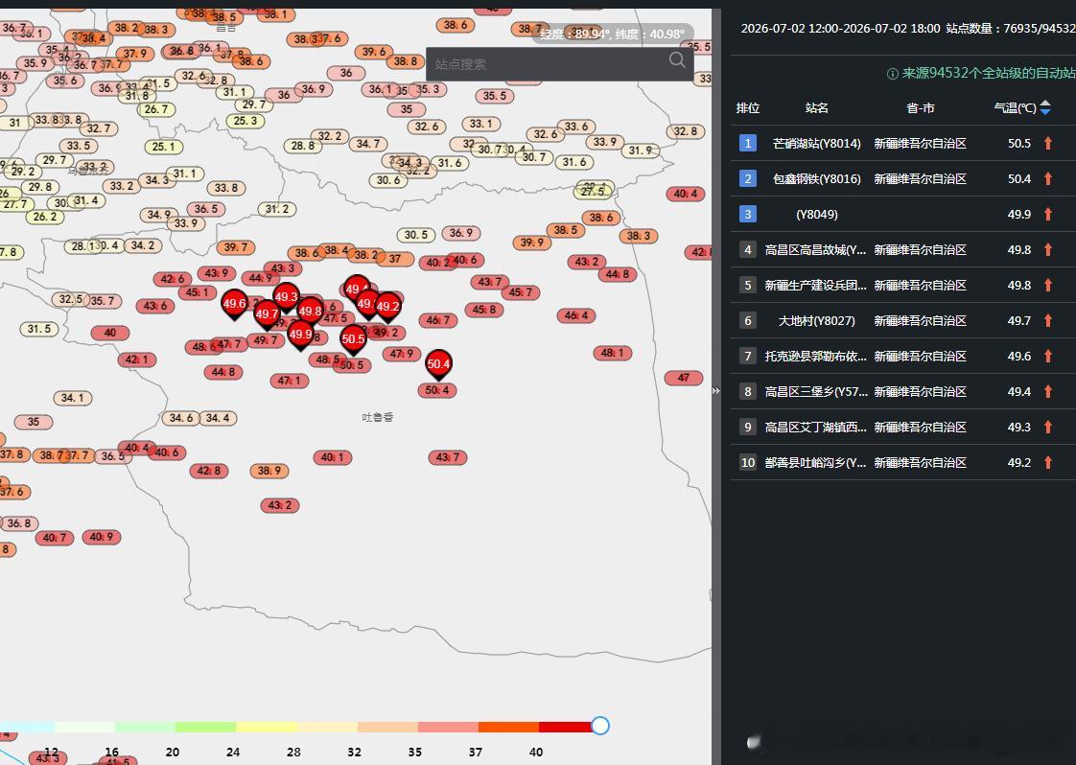Collapse the ranking panel with double-arrow handle
Image resolution: width=1076 pixels, height=765 pixels.
715,390
